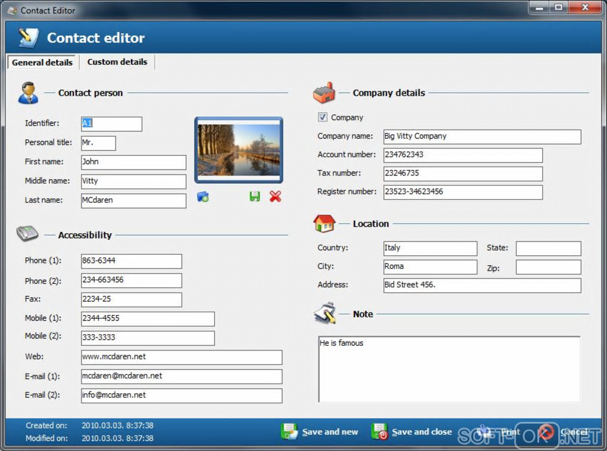Screen dimensions: 607x451
Task: Click the empty State field
Action: pyautogui.click(x=548, y=248)
